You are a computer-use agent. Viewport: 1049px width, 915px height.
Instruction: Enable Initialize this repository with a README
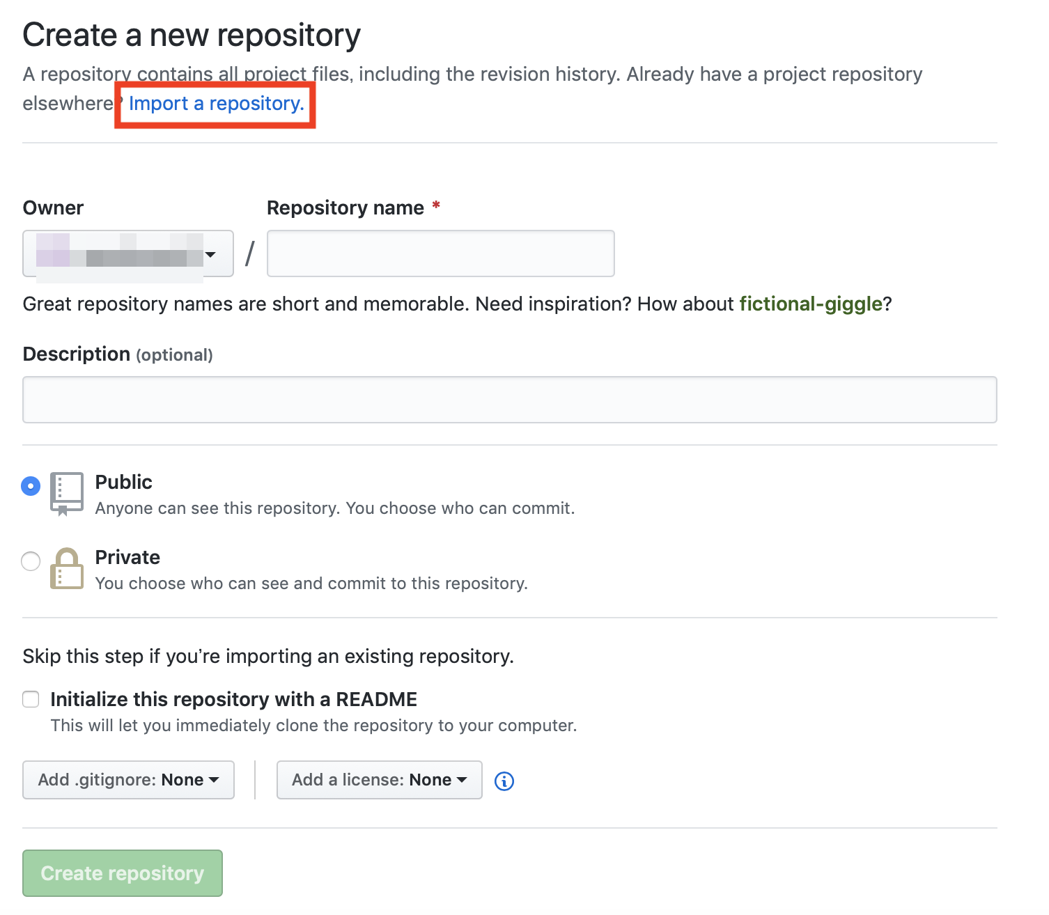click(31, 699)
